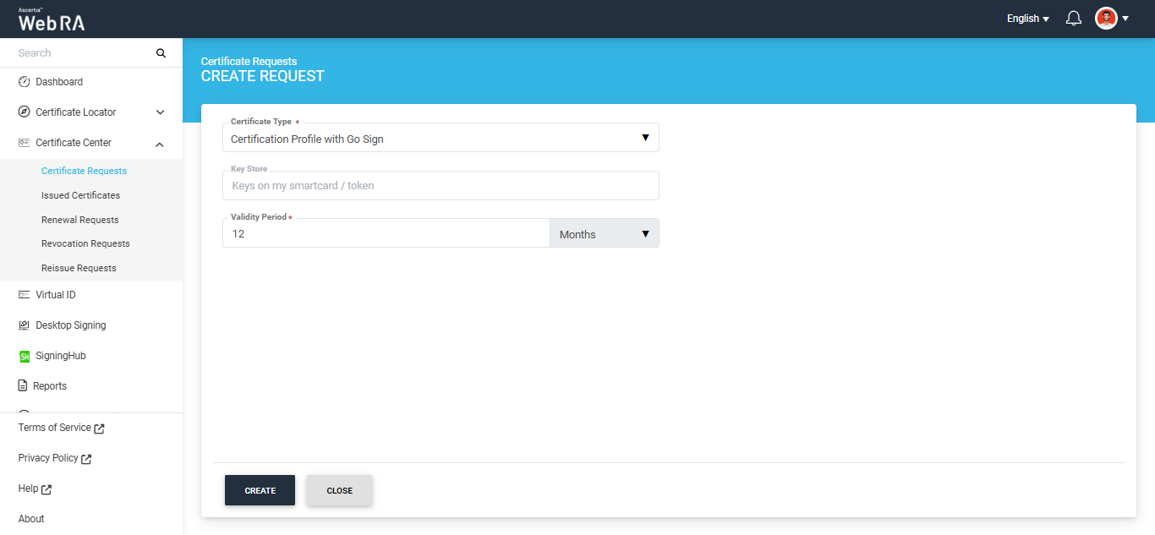Open Renewal Requests page
1155x535 pixels.
click(x=79, y=220)
